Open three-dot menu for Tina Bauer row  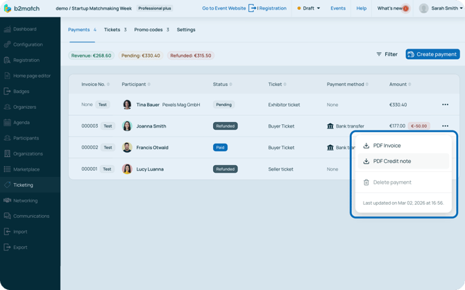445,105
